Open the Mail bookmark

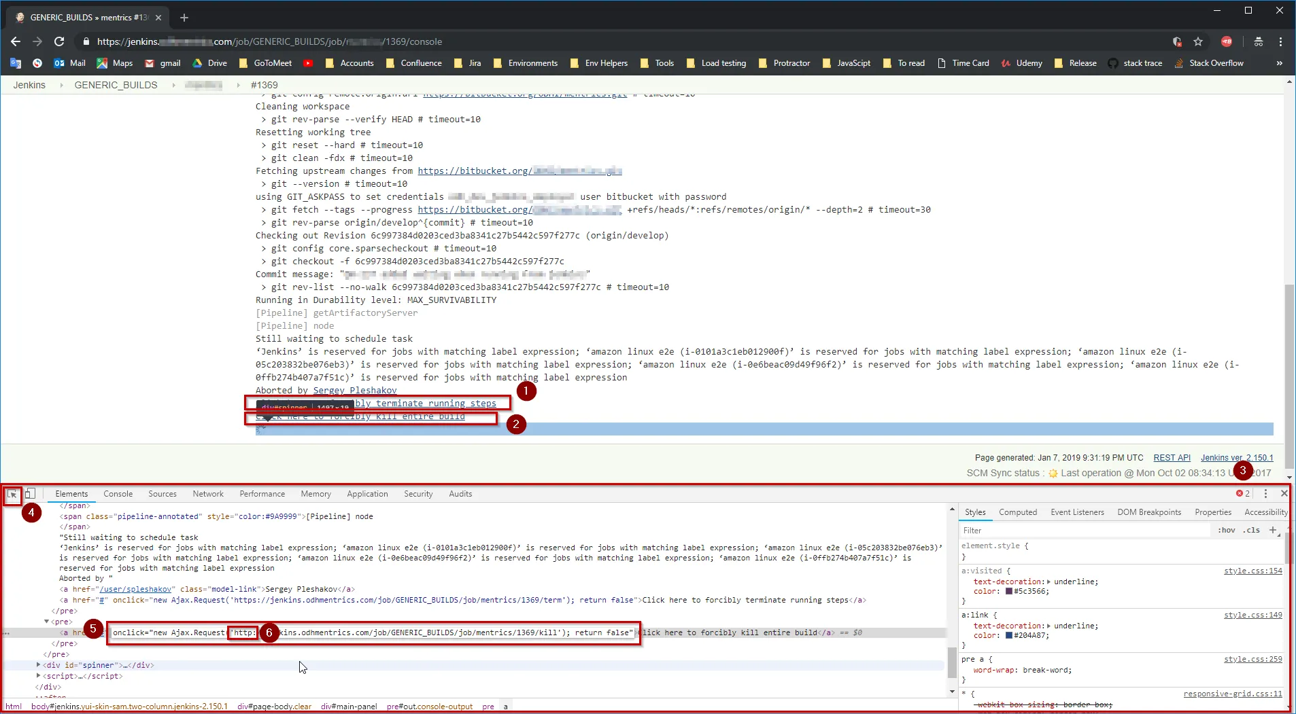pos(69,63)
